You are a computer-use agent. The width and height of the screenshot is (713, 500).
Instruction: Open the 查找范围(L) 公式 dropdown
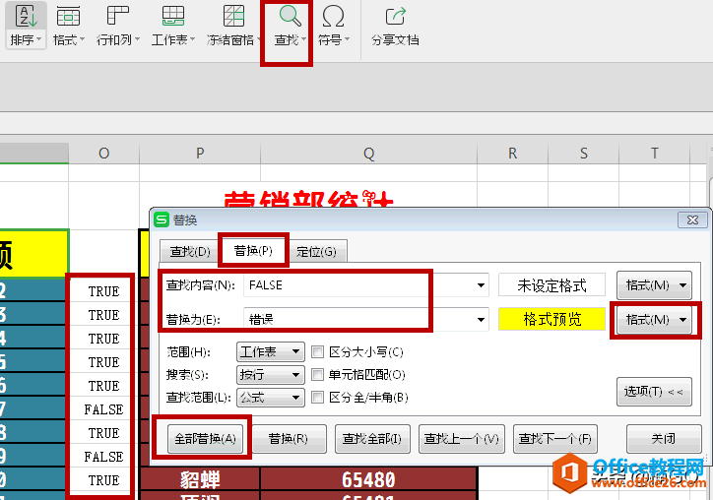click(x=271, y=398)
